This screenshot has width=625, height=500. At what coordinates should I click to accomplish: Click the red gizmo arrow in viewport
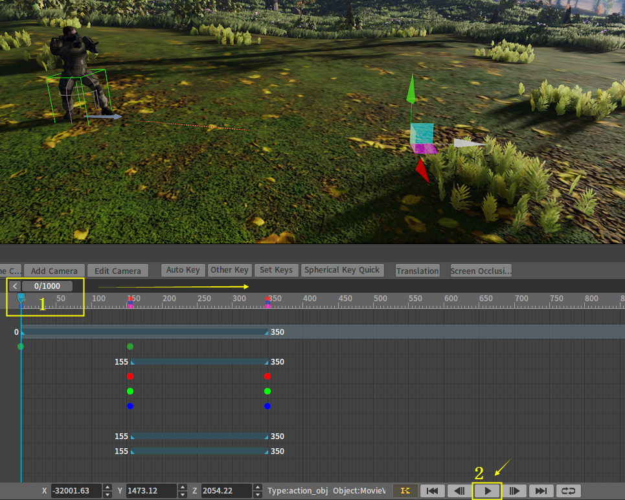click(422, 170)
